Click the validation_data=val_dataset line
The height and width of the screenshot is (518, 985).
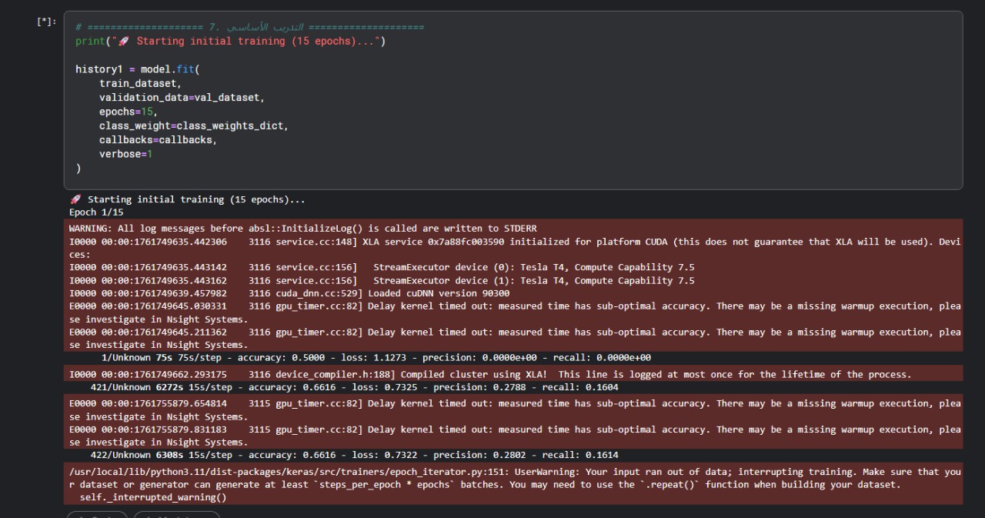pyautogui.click(x=181, y=98)
